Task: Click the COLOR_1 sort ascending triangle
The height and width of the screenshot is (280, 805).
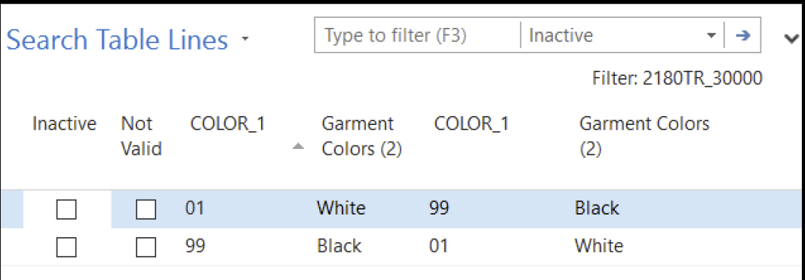Action: pyautogui.click(x=296, y=147)
